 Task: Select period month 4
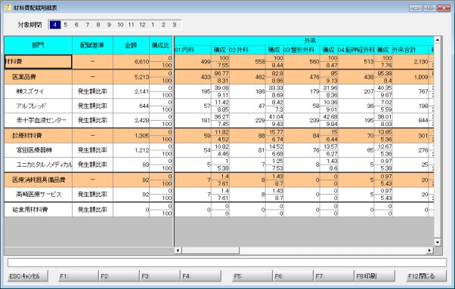(x=55, y=25)
